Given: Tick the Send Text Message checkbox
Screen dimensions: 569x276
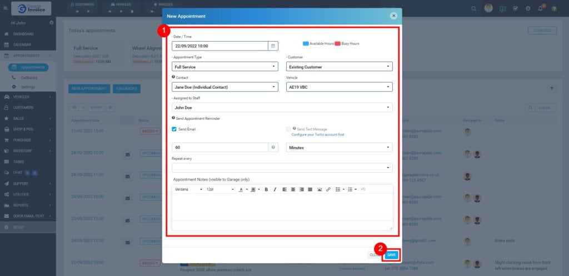Looking at the screenshot, I should pyautogui.click(x=288, y=129).
